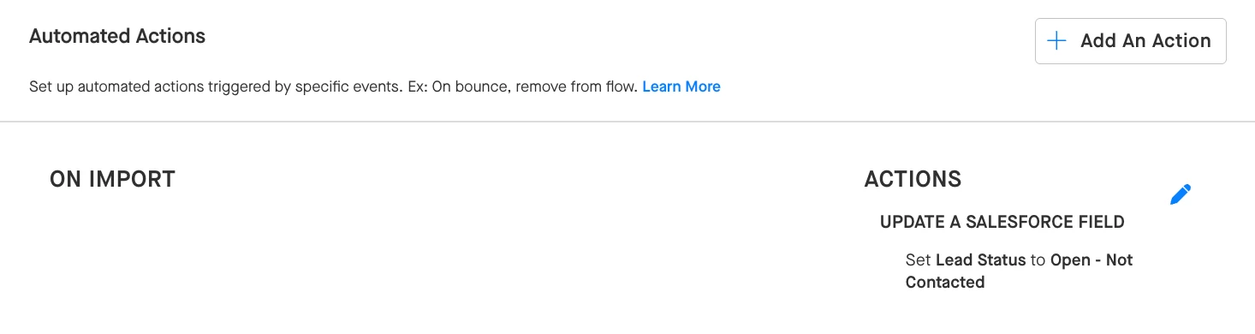The height and width of the screenshot is (334, 1255).
Task: Click the ACTIONS column heading
Action: click(x=913, y=179)
